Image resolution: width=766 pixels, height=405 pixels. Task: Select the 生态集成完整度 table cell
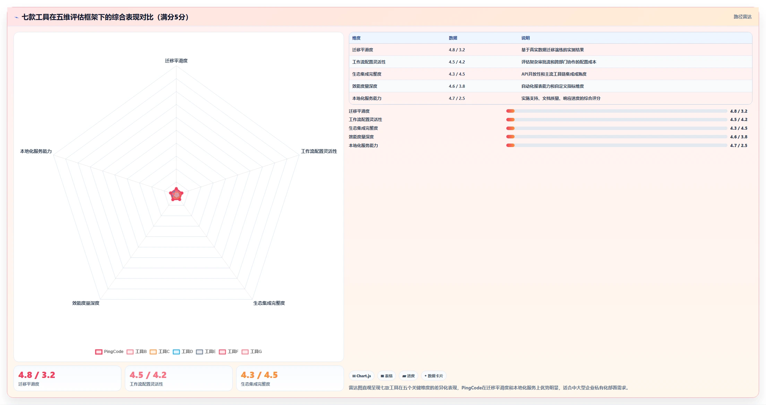(x=367, y=74)
